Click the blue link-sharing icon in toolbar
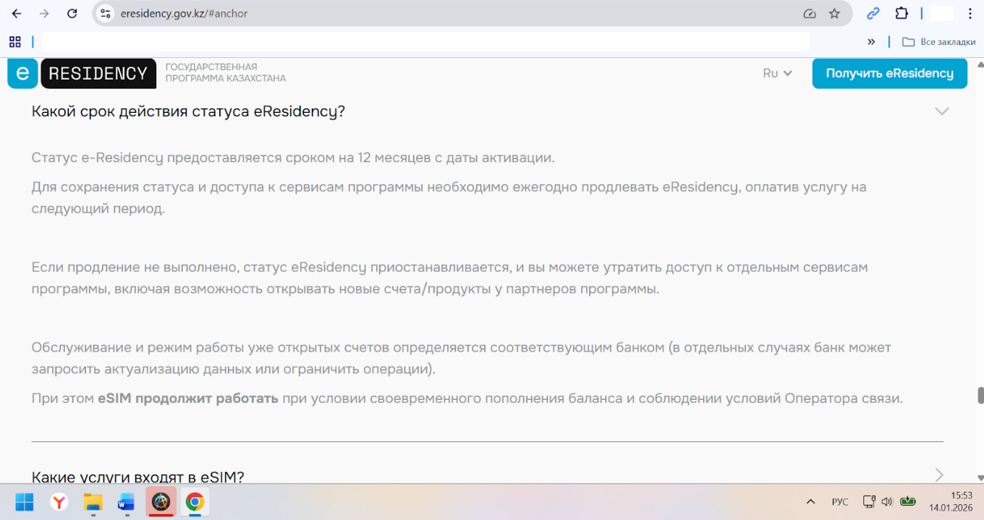This screenshot has width=984, height=520. [872, 13]
